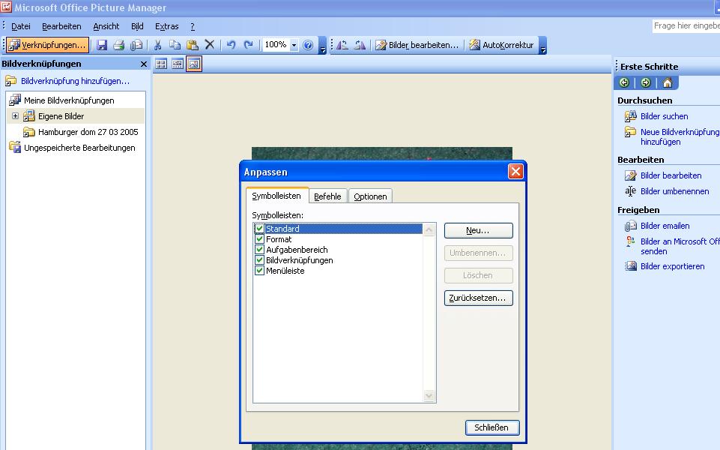
Task: Toggle the Format toolbar checkbox
Action: click(259, 239)
